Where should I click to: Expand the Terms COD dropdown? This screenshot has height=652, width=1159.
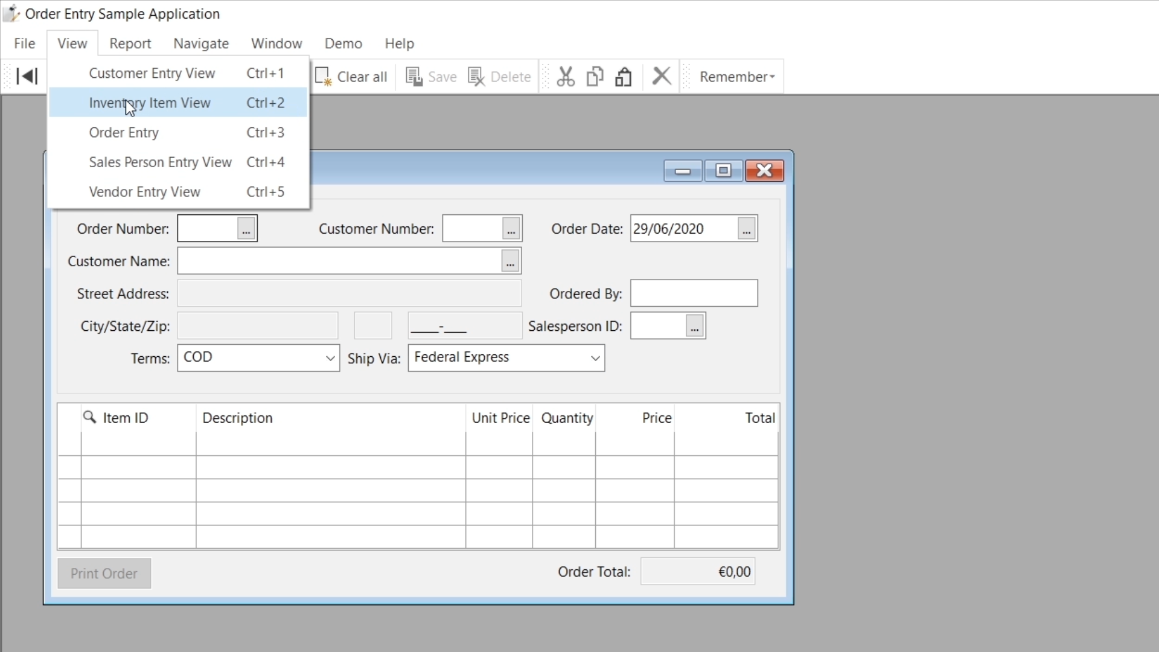click(330, 358)
